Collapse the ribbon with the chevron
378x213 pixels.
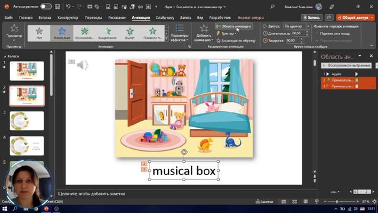pyautogui.click(x=372, y=46)
